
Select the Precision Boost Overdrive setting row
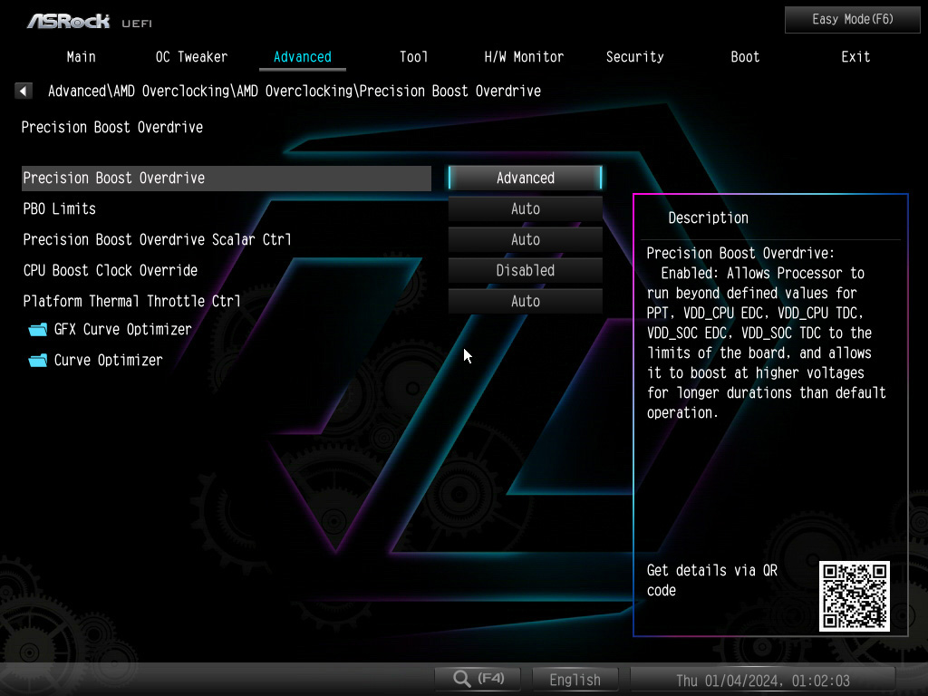[x=226, y=179]
